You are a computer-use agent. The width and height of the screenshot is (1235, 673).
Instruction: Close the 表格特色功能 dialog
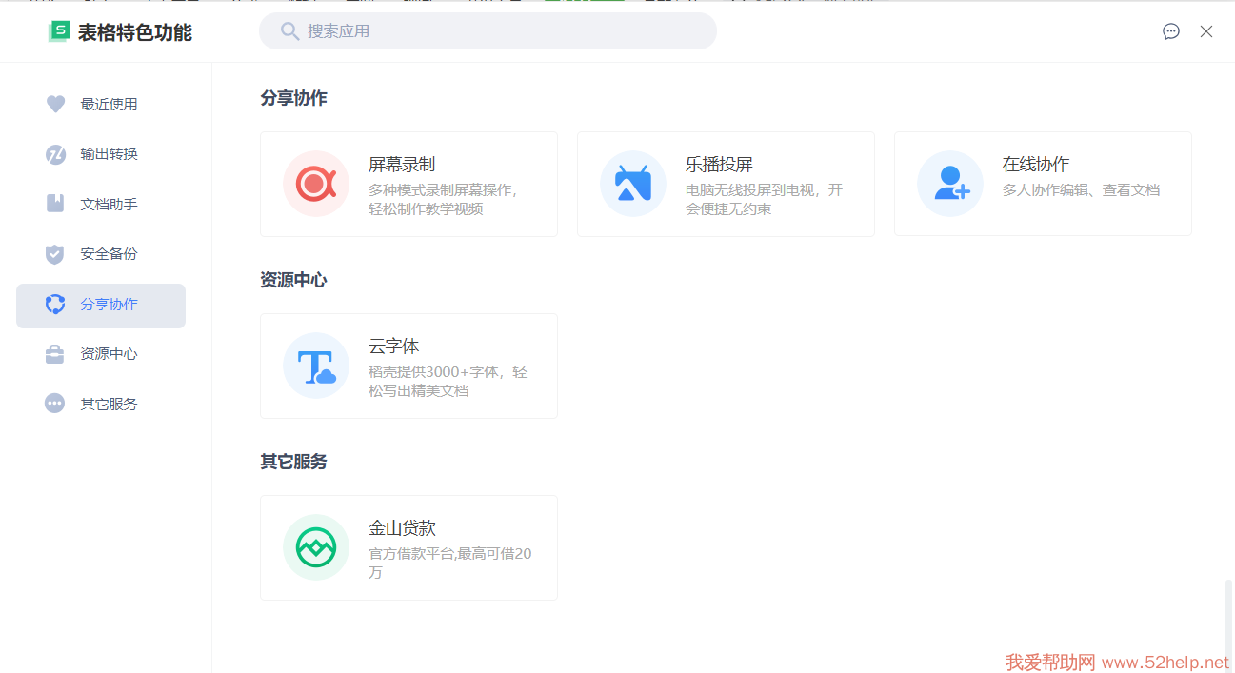[1206, 31]
